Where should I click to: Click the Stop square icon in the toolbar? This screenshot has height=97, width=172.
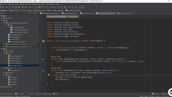[x=61, y=7]
